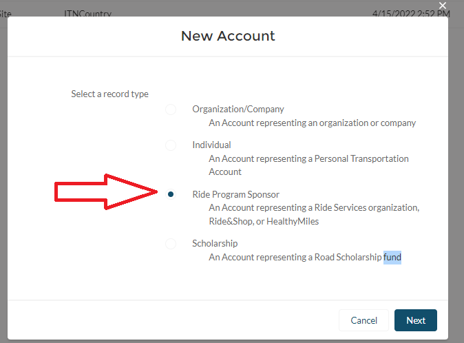The image size is (464, 343).
Task: Click the New Account dialog heading
Action: (228, 36)
